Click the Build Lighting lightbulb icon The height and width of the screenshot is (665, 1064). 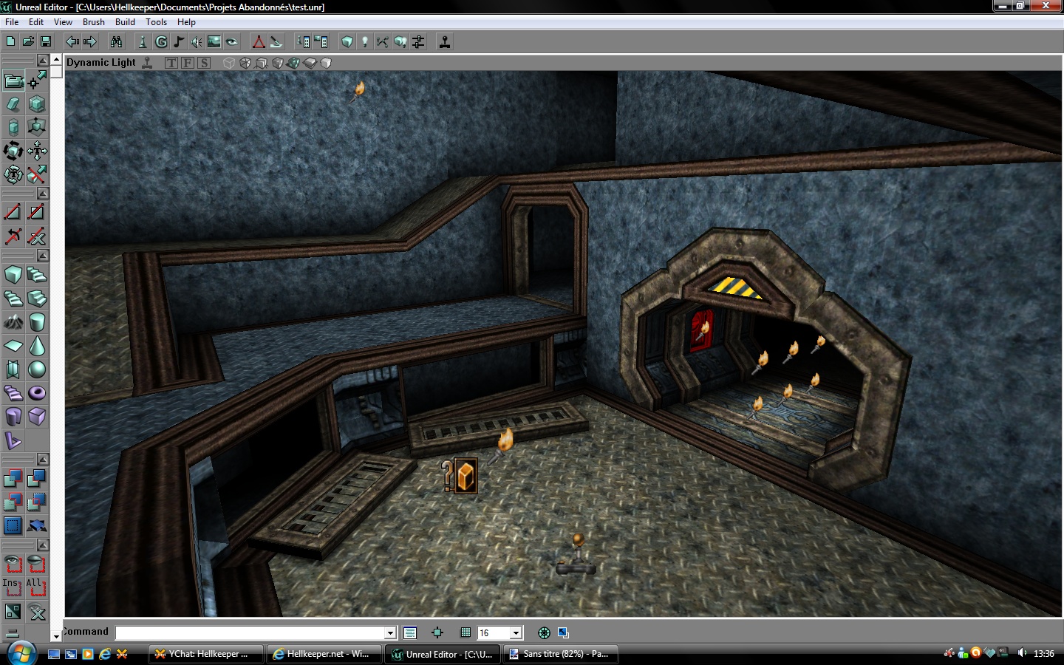click(364, 42)
